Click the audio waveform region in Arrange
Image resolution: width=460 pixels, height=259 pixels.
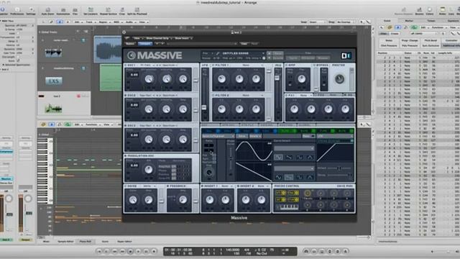(x=108, y=49)
